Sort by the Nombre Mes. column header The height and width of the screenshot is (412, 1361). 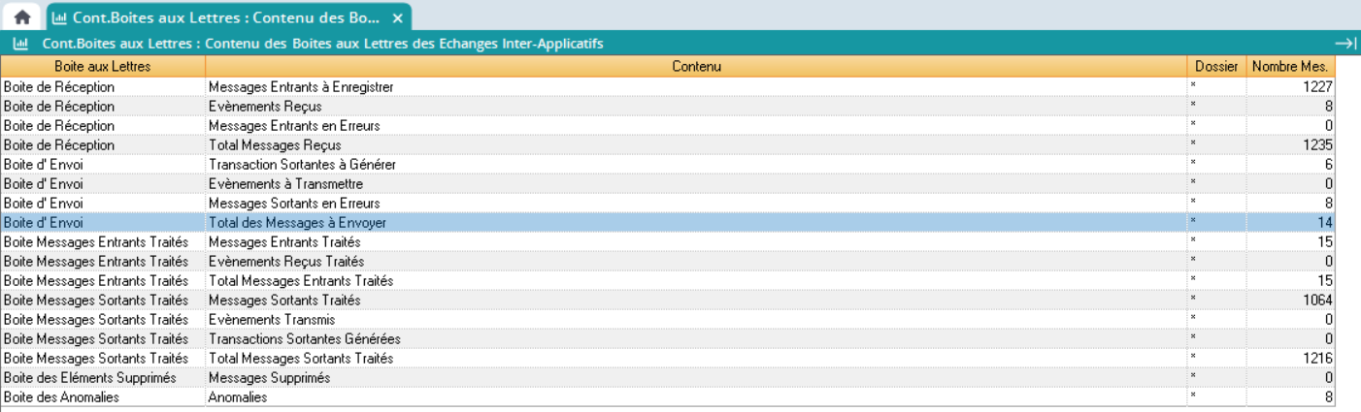[1289, 67]
